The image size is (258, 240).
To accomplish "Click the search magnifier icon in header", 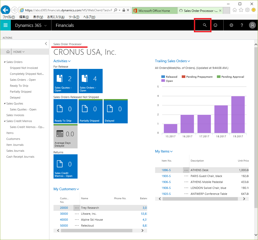I will (204, 25).
